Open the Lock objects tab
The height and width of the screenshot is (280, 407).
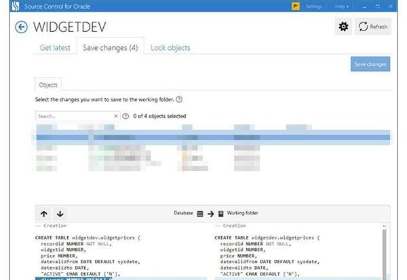pos(170,47)
